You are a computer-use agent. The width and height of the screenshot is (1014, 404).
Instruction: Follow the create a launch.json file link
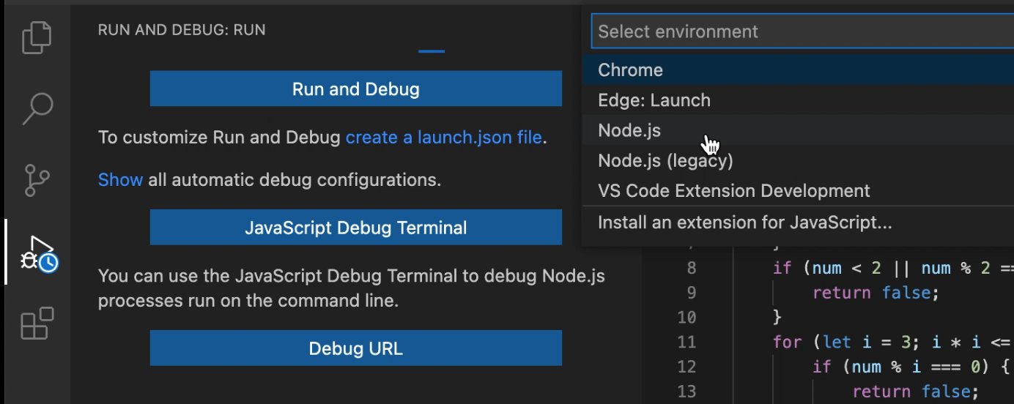(x=444, y=137)
